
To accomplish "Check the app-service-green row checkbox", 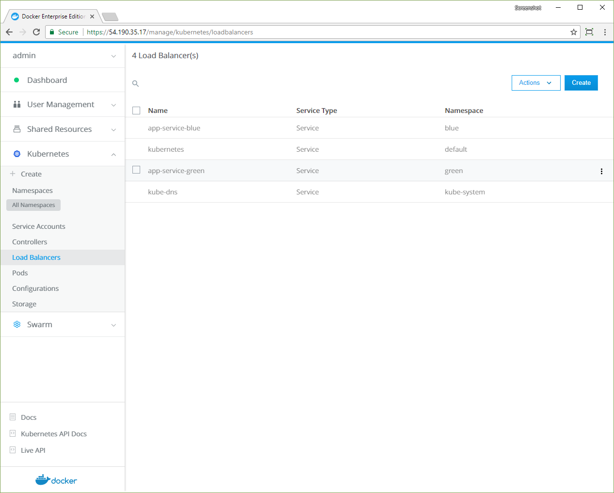I will click(x=136, y=170).
